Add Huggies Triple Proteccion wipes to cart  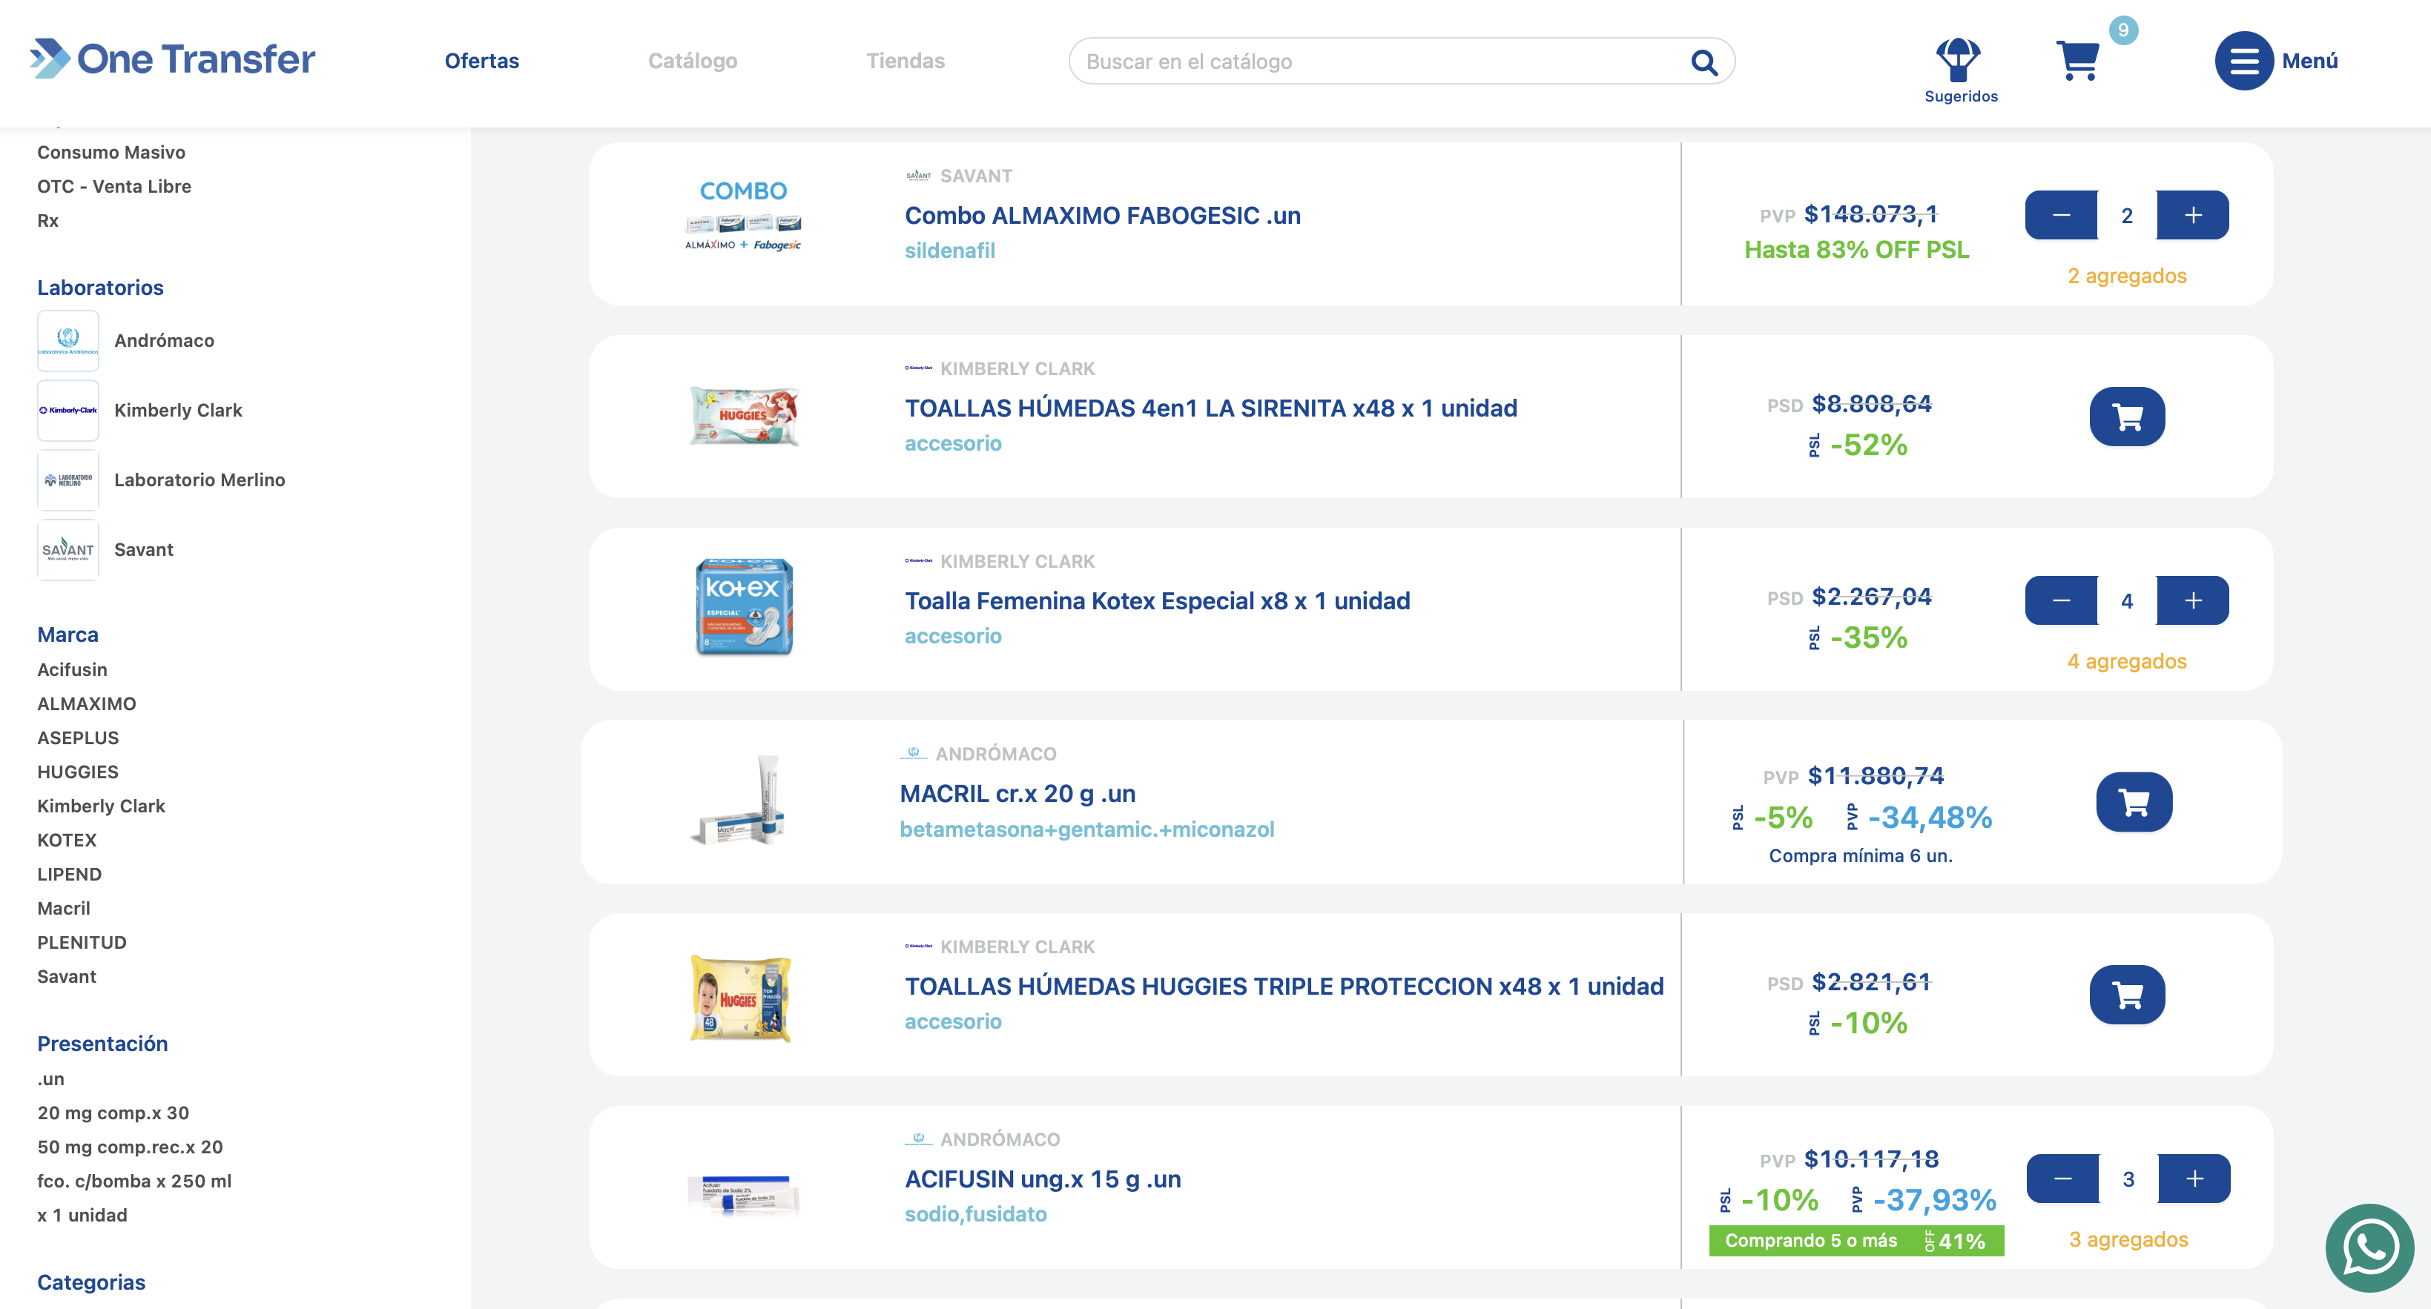tap(2126, 994)
